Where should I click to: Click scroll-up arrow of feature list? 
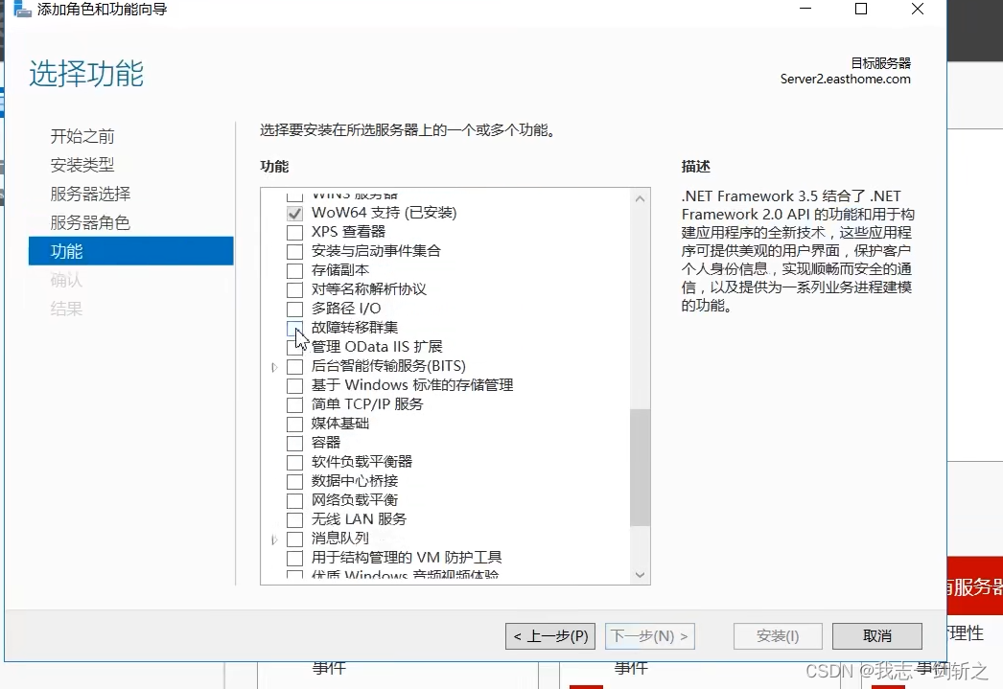[x=640, y=198]
